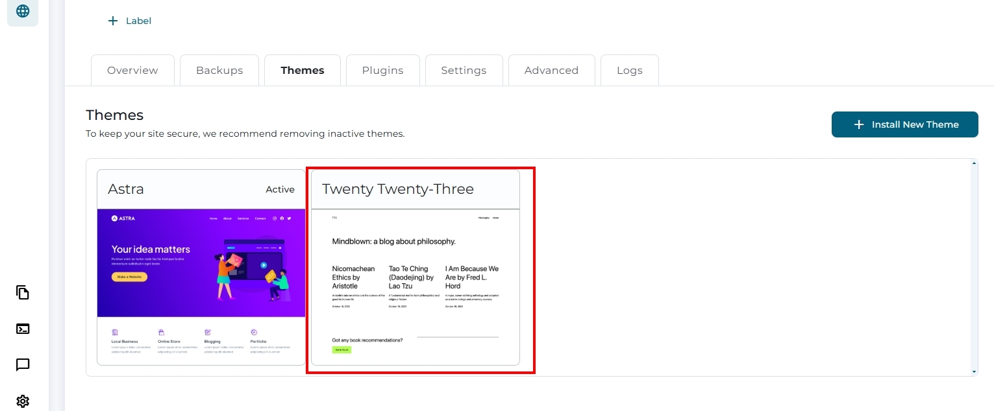Select the Astra theme preview thumbnail
994x411 pixels.
coord(201,287)
